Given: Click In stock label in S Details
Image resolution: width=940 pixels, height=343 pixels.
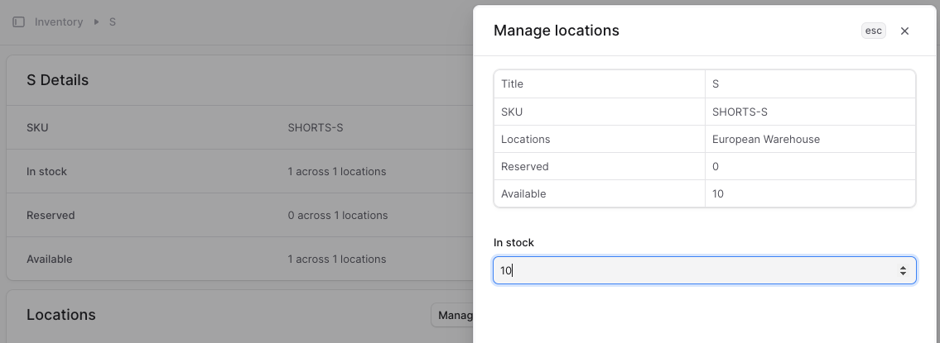Looking at the screenshot, I should click(46, 171).
